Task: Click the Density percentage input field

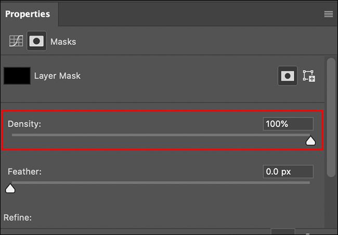Action: 288,124
